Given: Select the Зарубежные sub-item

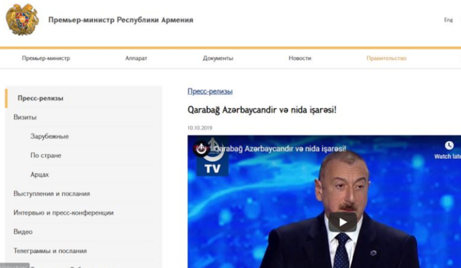Looking at the screenshot, I should pyautogui.click(x=49, y=137).
